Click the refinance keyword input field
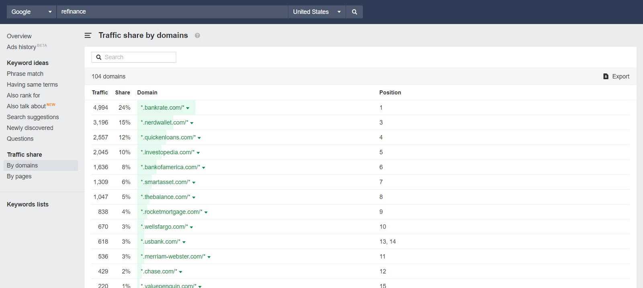This screenshot has width=643, height=288. (x=172, y=12)
